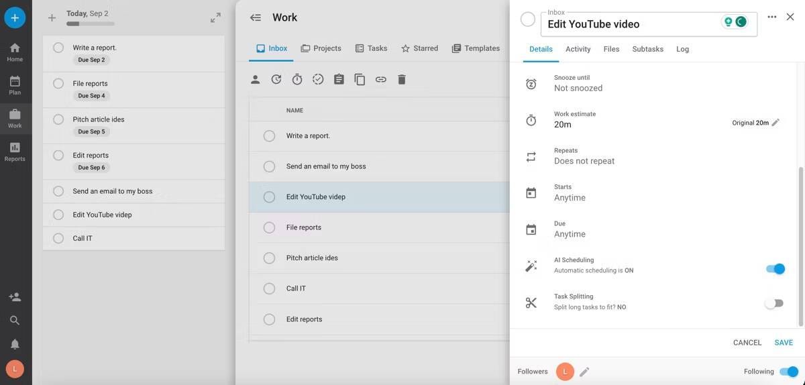The height and width of the screenshot is (385, 805).
Task: Mark 'Send an email to my boss' complete
Action: [x=269, y=166]
